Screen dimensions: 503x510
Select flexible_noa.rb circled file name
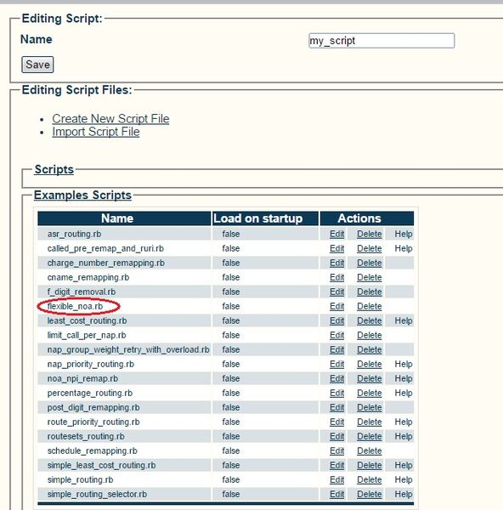click(x=75, y=306)
